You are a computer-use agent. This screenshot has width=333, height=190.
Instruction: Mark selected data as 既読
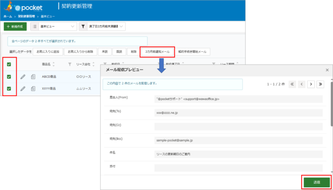[119, 51]
